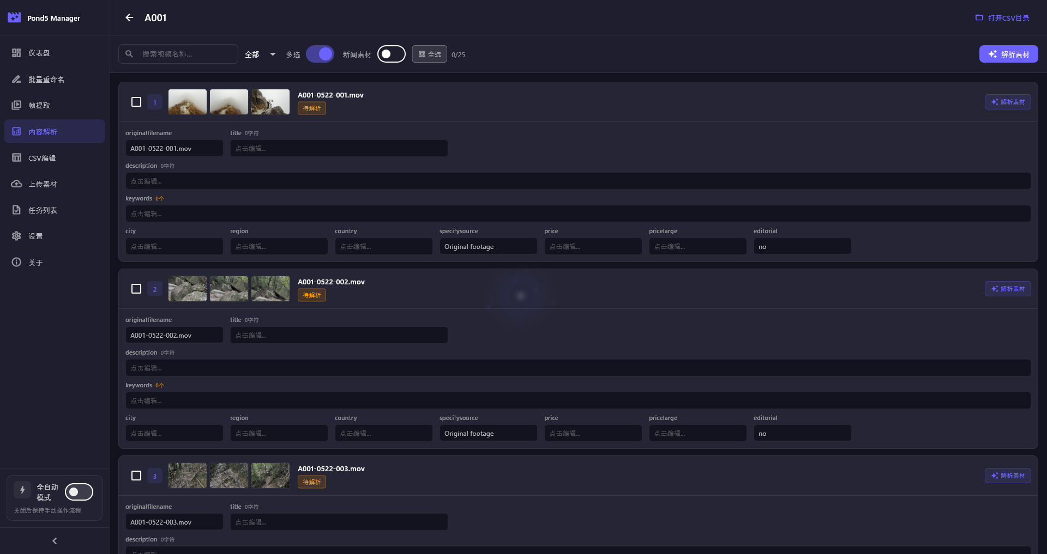This screenshot has width=1047, height=554.
Task: Collapse the sidebar with the bottom chevron
Action: (55, 541)
